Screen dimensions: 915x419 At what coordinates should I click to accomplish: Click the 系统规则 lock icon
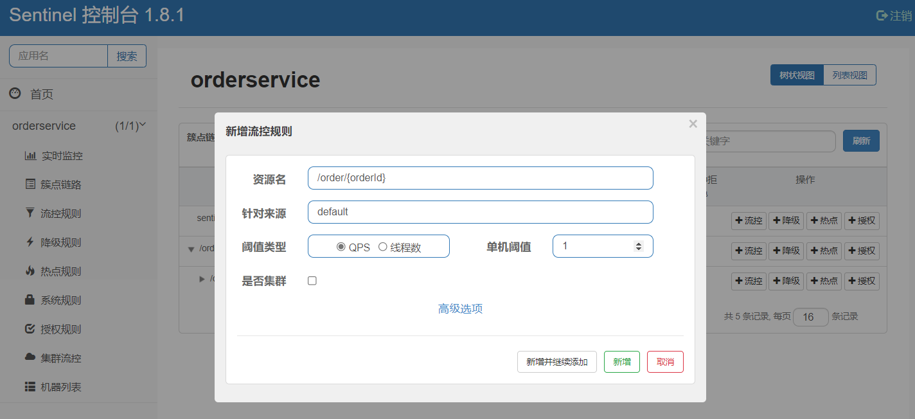coord(30,299)
